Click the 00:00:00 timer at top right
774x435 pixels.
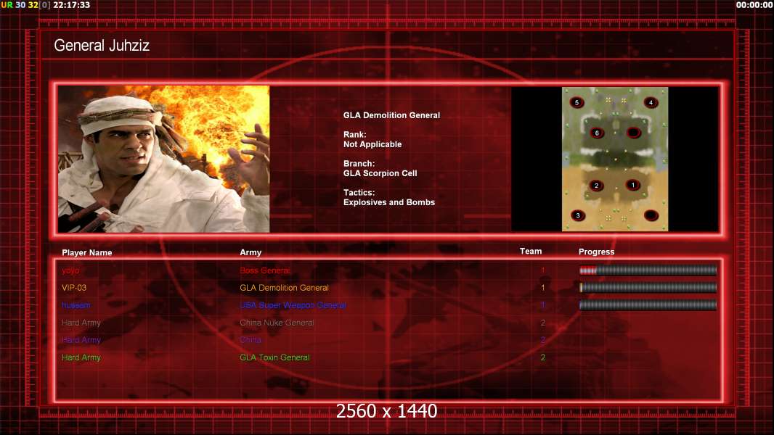click(754, 5)
